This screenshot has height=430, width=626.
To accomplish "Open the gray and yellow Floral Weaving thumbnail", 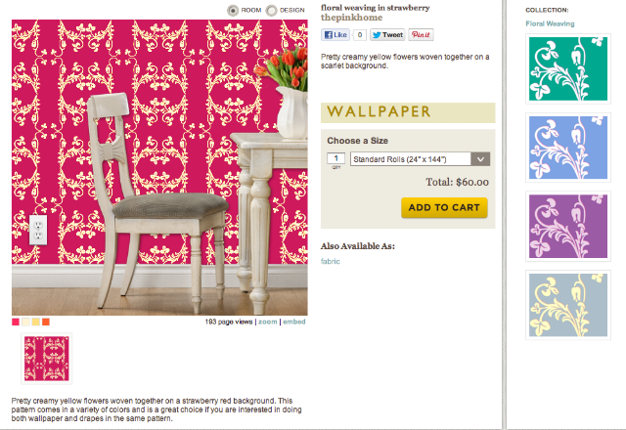I will click(568, 305).
